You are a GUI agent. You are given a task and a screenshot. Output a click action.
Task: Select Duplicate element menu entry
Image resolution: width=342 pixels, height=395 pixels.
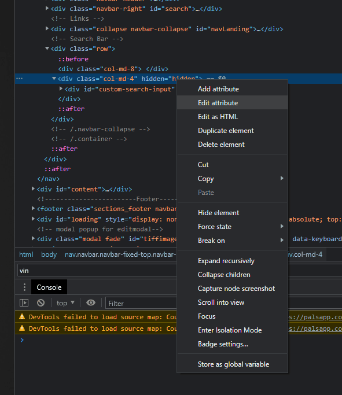tap(232, 131)
